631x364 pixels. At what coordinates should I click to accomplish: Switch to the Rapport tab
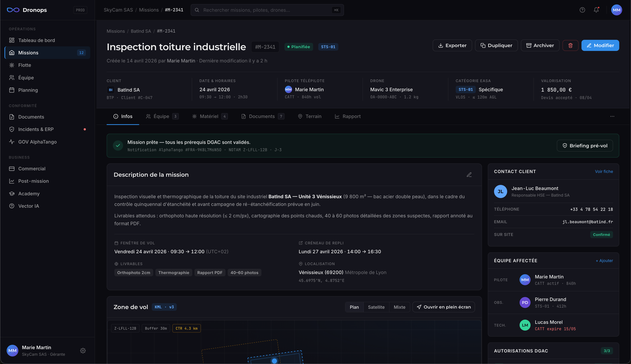point(348,117)
